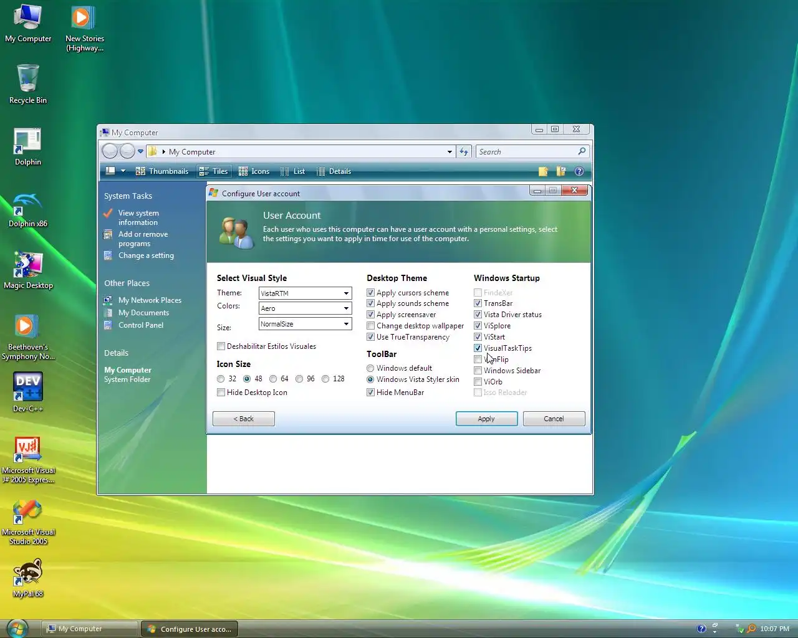The width and height of the screenshot is (798, 638).
Task: Click My Computer taskbar button
Action: pyautogui.click(x=90, y=629)
